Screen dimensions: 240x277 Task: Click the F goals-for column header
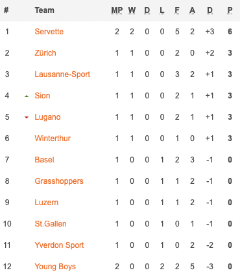tap(177, 10)
